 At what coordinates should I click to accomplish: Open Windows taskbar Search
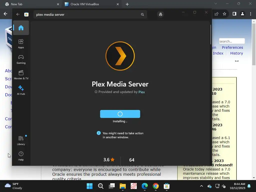click(100, 186)
